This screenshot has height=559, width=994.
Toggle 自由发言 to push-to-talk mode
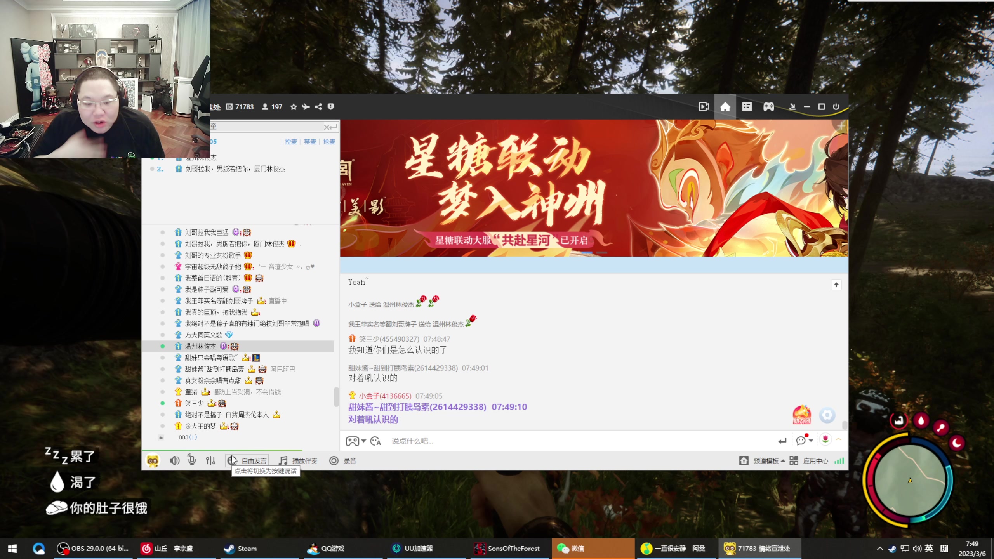click(x=248, y=461)
